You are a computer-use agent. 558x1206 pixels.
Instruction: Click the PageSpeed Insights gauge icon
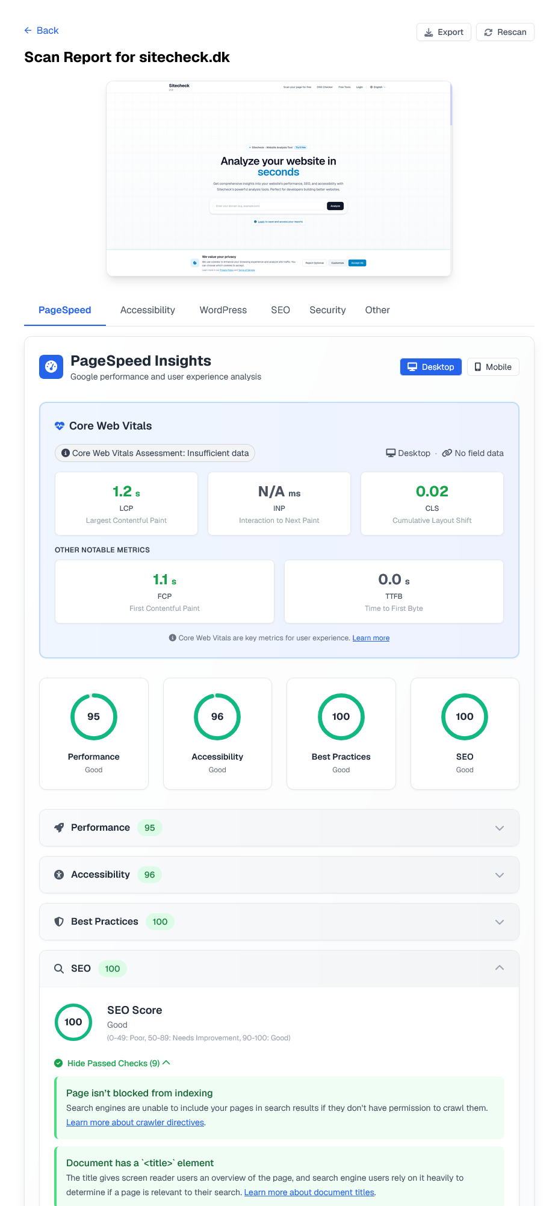(51, 366)
